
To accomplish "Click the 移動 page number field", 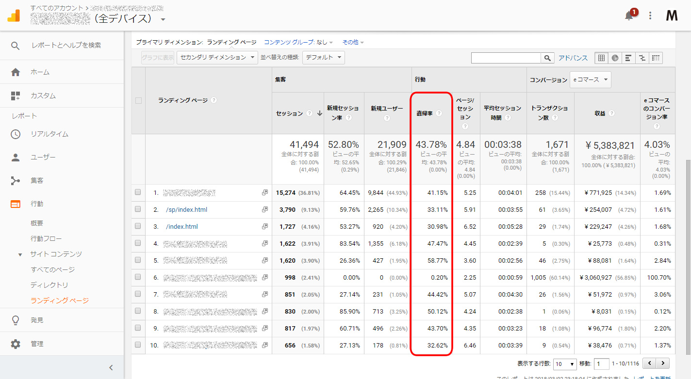I will point(602,364).
